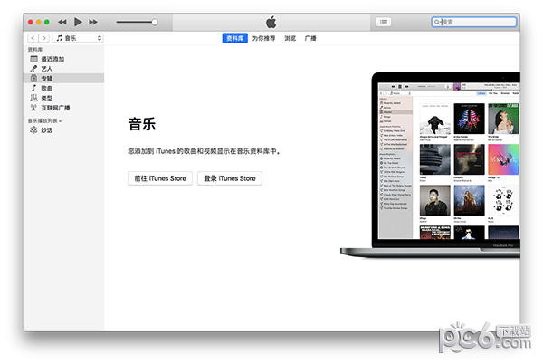This screenshot has width=543, height=364.
Task: Click the MacBook promo image
Action: click(x=430, y=165)
